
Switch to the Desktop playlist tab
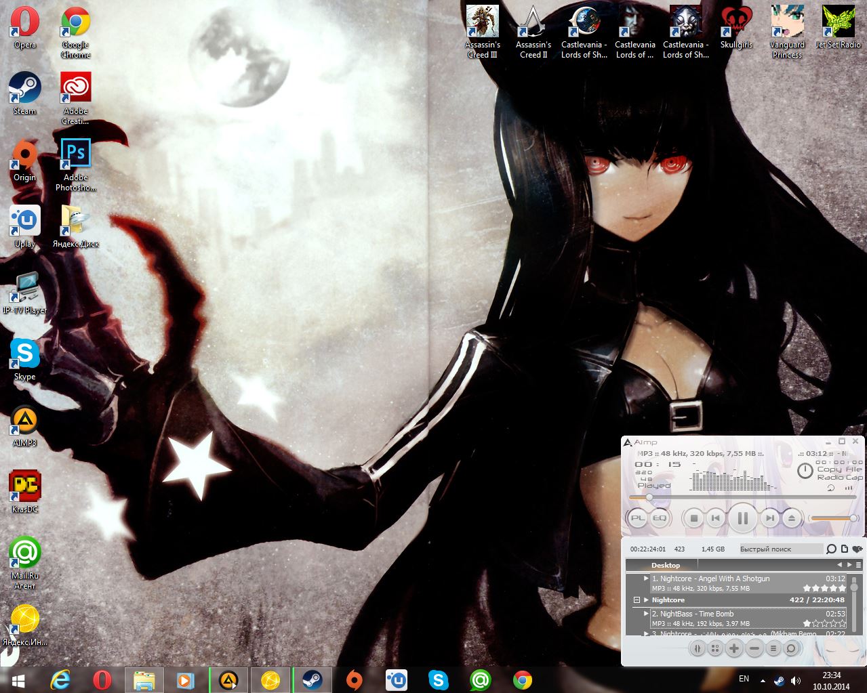[665, 565]
